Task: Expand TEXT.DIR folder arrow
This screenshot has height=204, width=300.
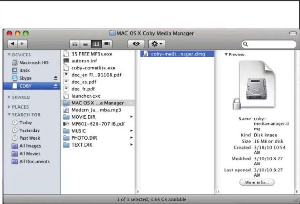Action: [132, 145]
